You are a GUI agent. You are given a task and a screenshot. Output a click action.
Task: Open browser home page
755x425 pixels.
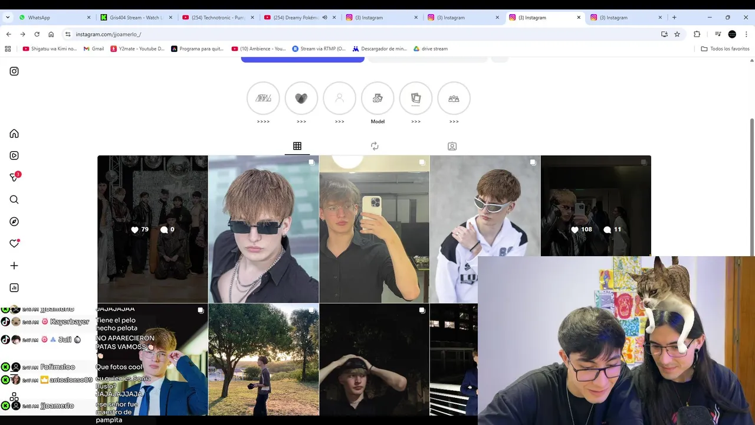51,34
